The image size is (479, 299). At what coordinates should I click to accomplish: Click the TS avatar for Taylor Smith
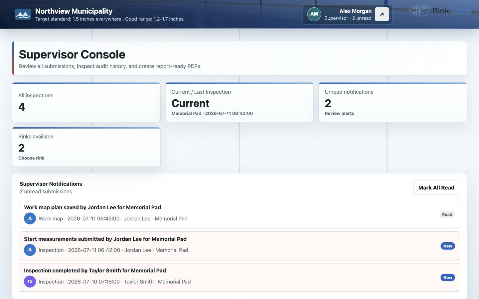coord(30,282)
